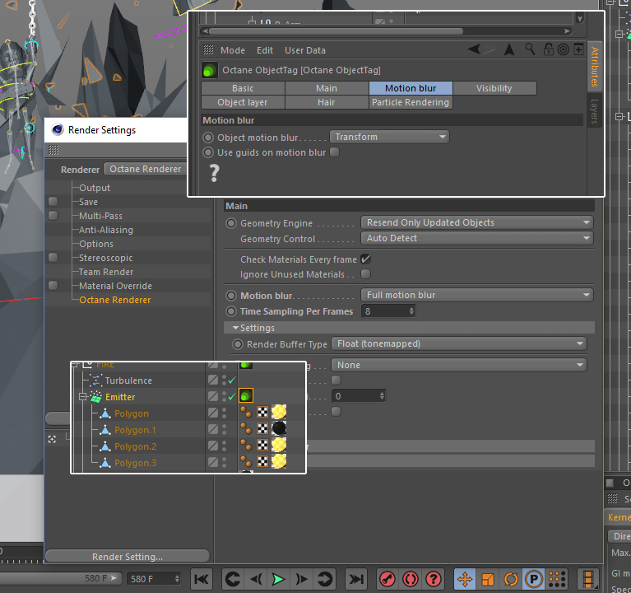Click the checkerboard UVW tag on Polygon.1 row
This screenshot has height=593, width=631.
point(262,428)
